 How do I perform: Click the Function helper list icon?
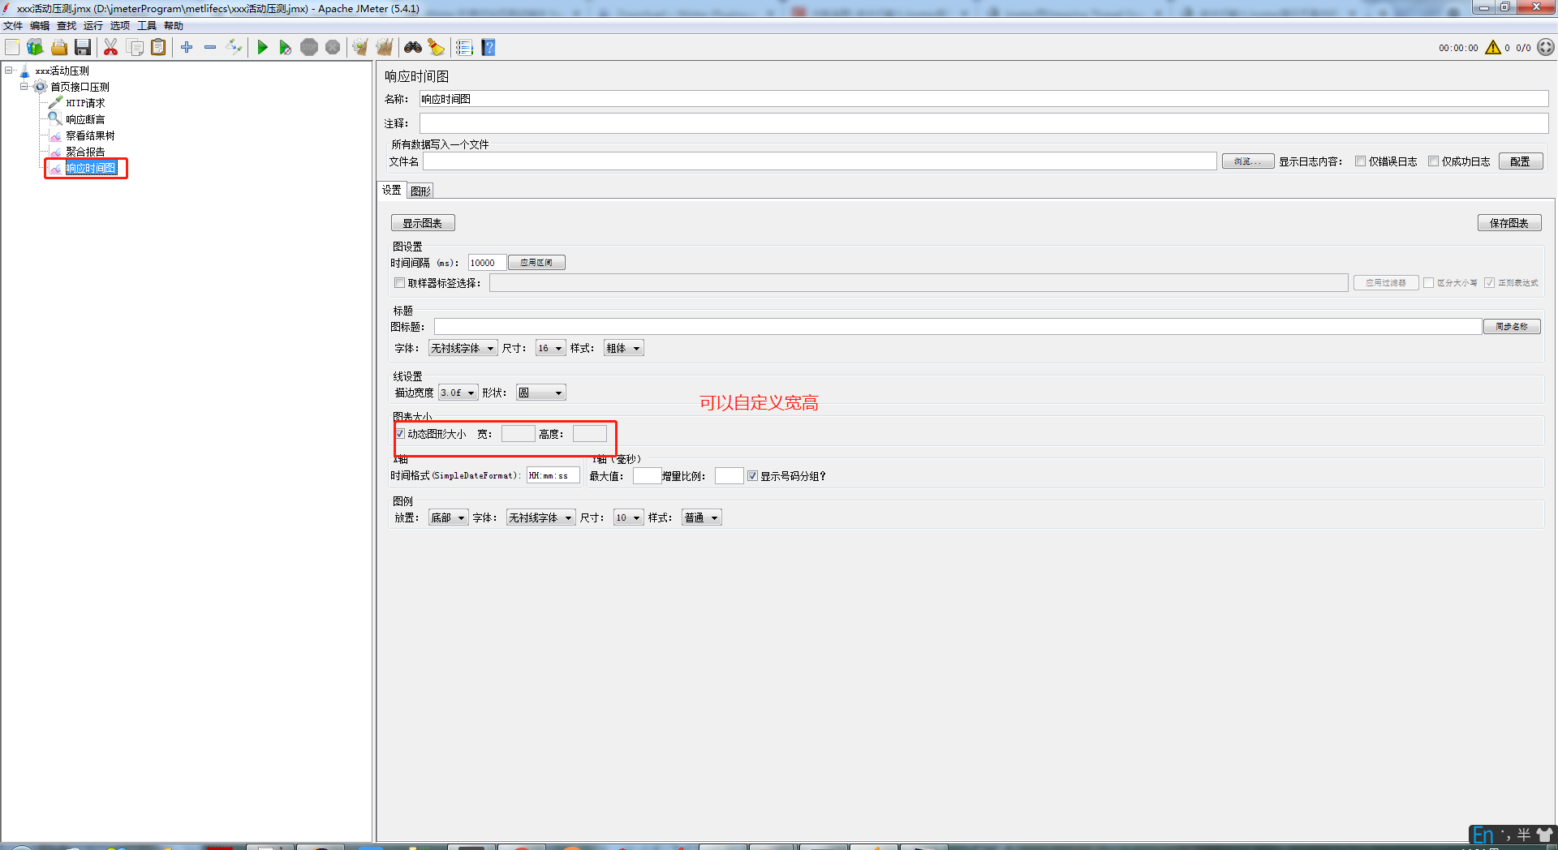[x=464, y=48]
